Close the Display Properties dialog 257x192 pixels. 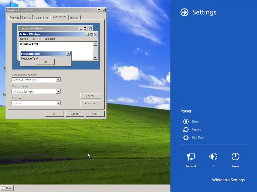point(104,10)
